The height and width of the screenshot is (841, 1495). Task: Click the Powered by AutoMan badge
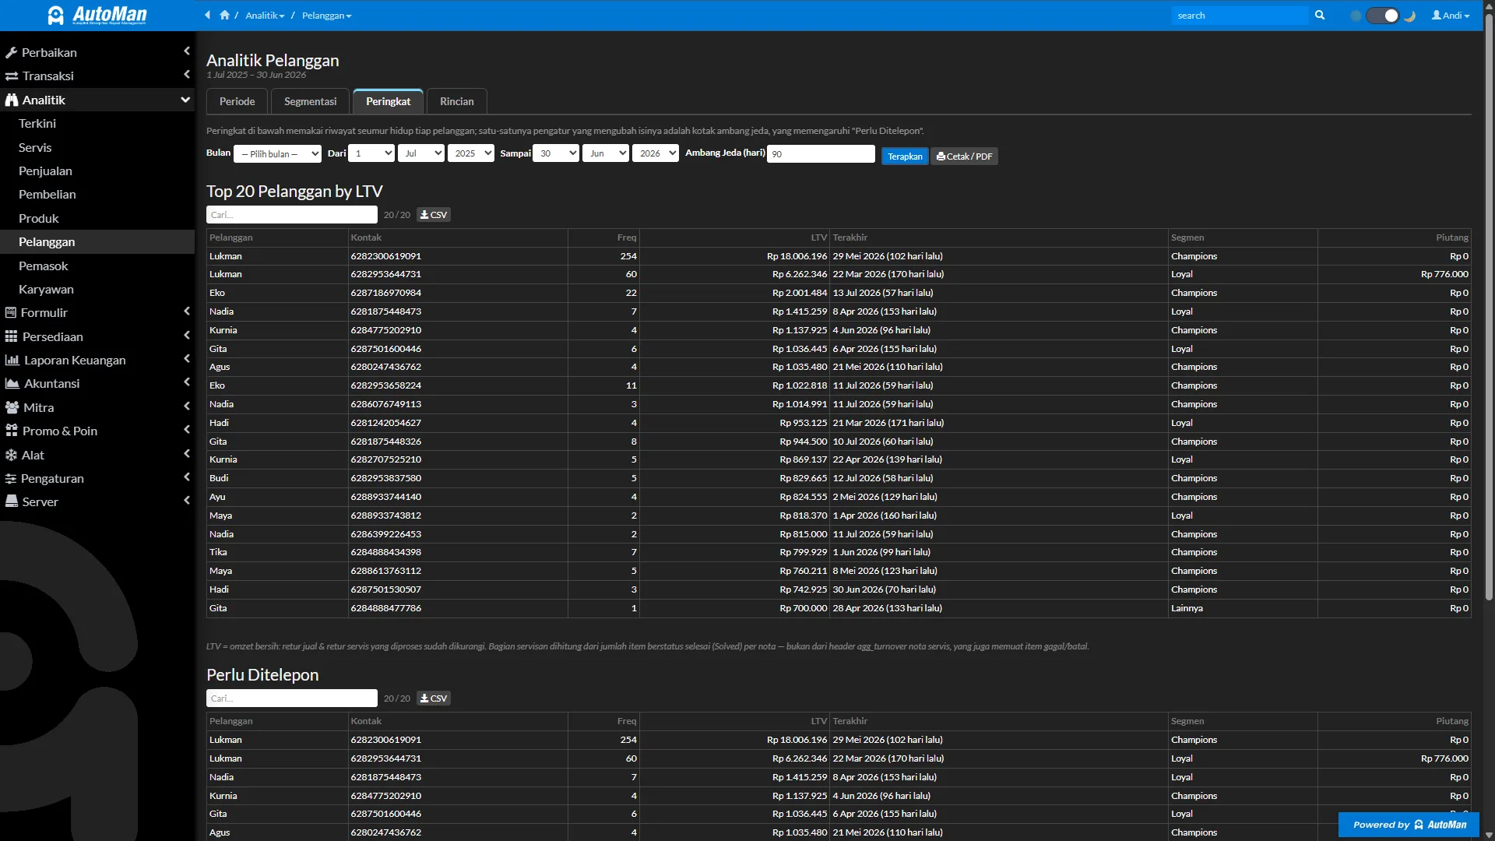click(x=1409, y=825)
